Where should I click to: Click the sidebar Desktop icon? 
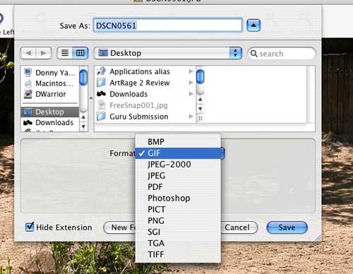pyautogui.click(x=28, y=112)
